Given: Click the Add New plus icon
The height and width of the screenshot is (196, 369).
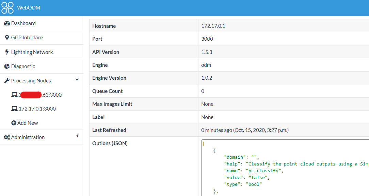Looking at the screenshot, I should click(x=14, y=123).
